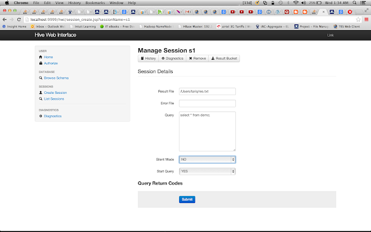The width and height of the screenshot is (371, 232).
Task: Click the Link item in top navbar
Action: click(x=330, y=35)
